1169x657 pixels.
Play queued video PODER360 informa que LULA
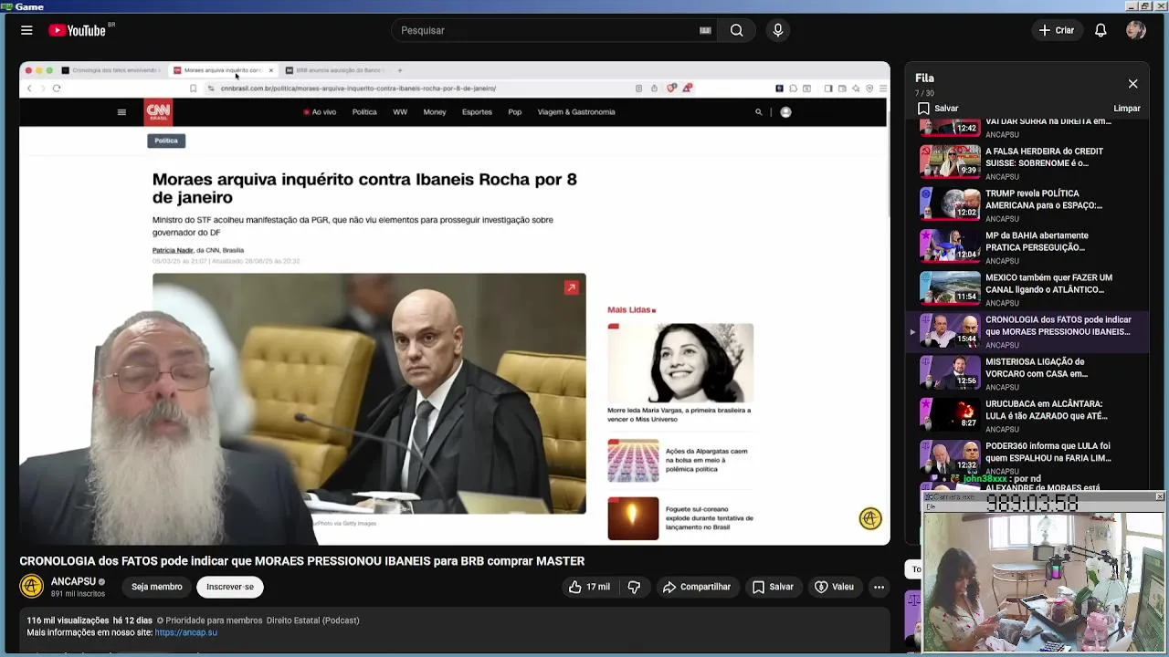[1027, 457]
